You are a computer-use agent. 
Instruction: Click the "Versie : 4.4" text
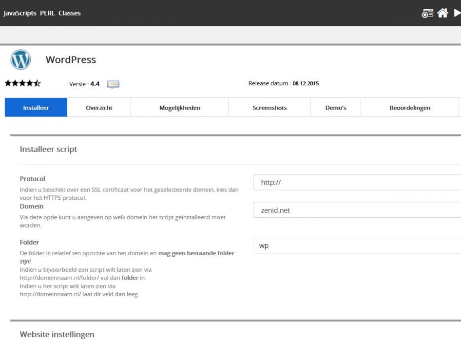(x=84, y=84)
